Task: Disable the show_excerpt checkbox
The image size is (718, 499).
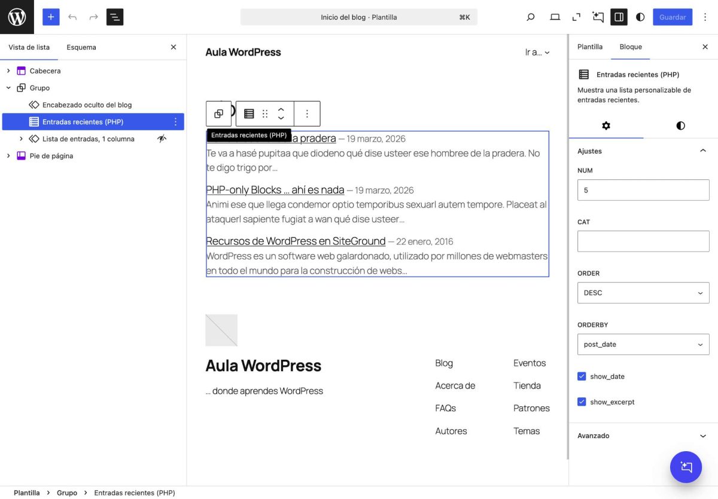Action: click(x=582, y=402)
